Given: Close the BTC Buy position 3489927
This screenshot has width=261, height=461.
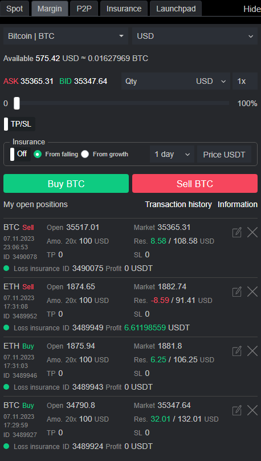Looking at the screenshot, I should coord(252,410).
